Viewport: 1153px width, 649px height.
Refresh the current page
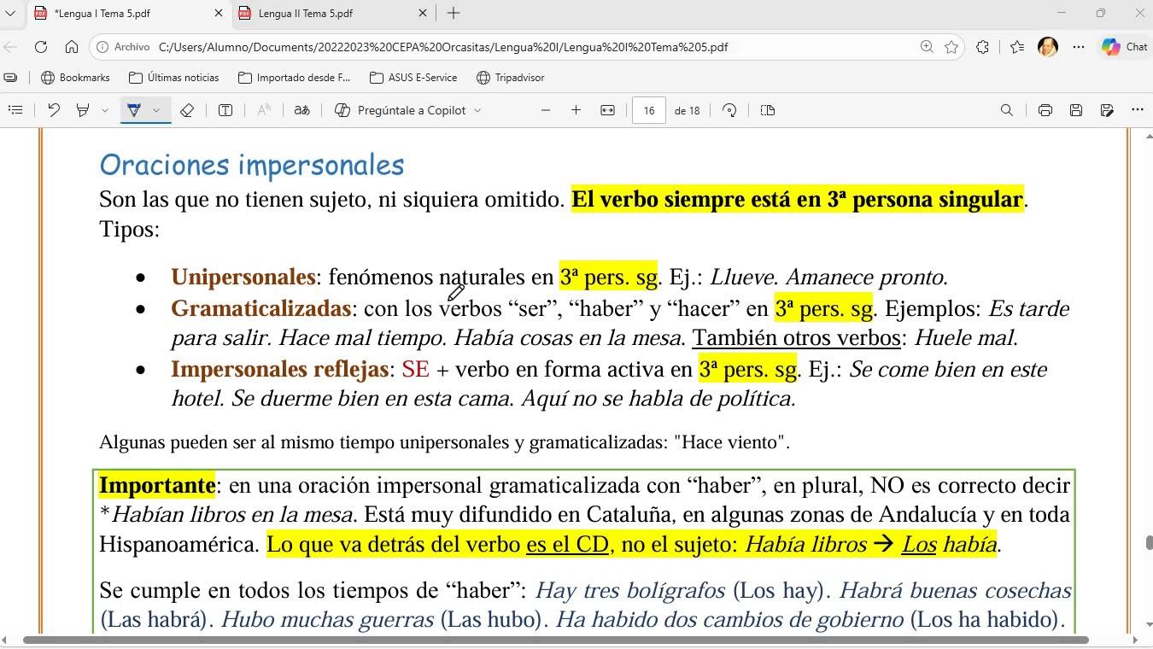click(41, 47)
